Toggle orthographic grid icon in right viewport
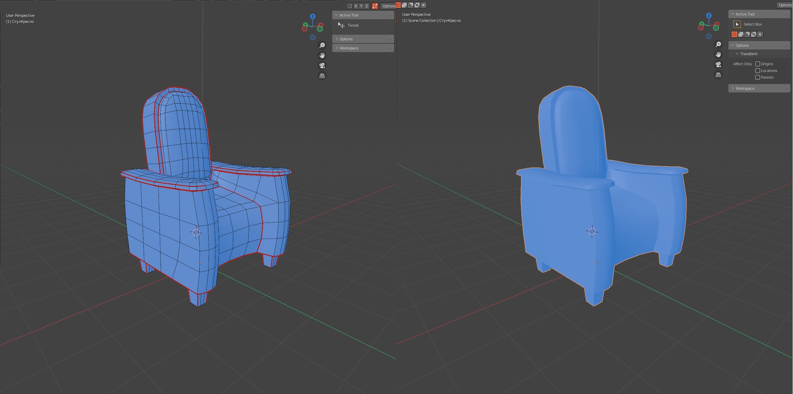 pyautogui.click(x=718, y=75)
